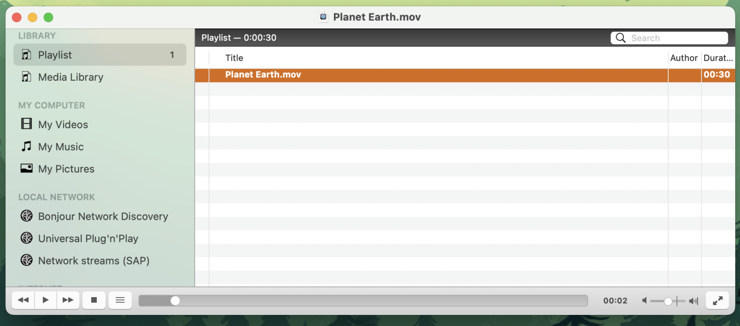740x326 pixels.
Task: Toggle the playlist view button
Action: coord(120,300)
